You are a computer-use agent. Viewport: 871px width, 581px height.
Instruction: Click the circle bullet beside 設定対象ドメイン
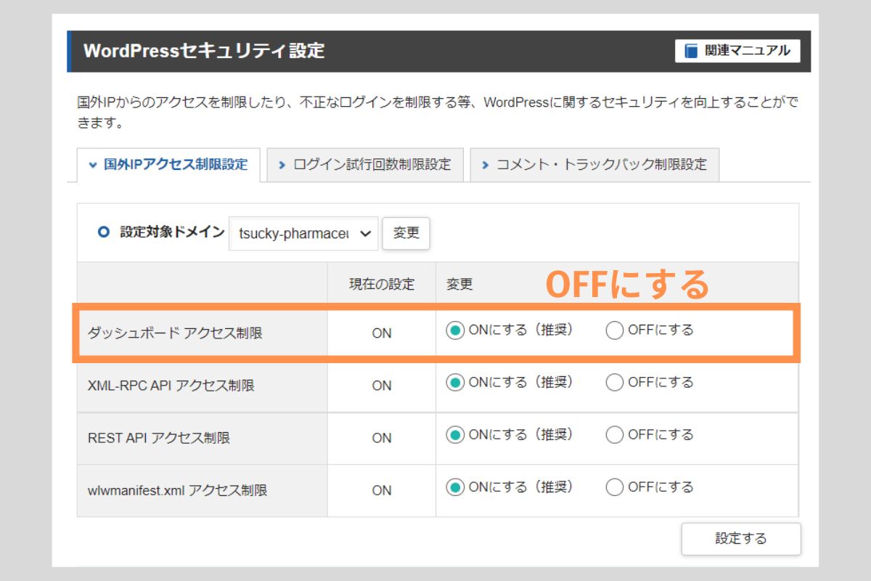[104, 232]
